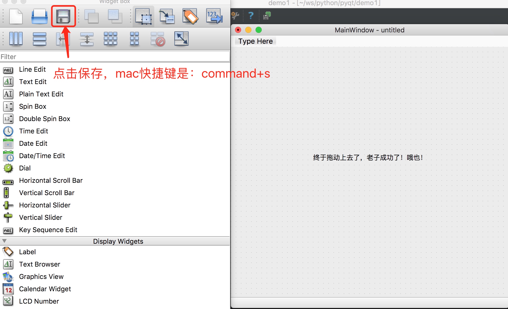This screenshot has width=508, height=309.
Task: Click the blue question mark help icon
Action: click(x=251, y=16)
